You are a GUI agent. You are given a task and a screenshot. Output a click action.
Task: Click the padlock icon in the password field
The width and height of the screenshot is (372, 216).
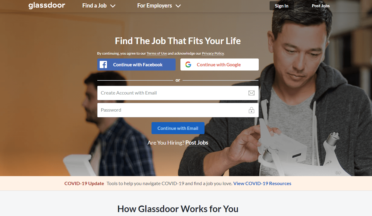pos(252,110)
